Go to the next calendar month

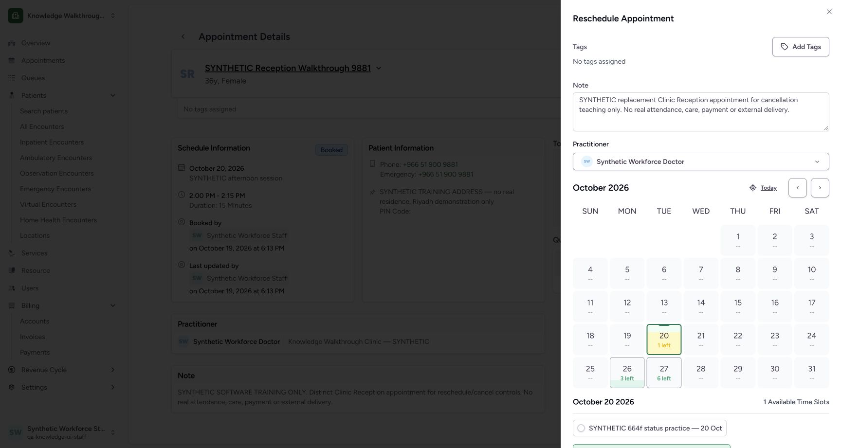820,188
